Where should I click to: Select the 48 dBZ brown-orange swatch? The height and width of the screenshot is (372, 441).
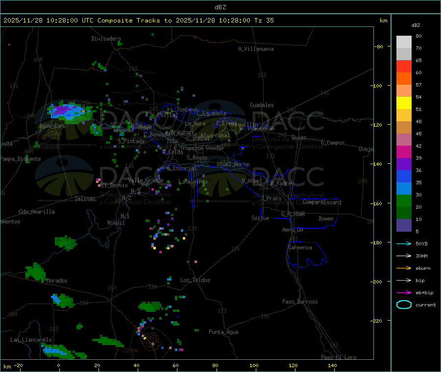pyautogui.click(x=404, y=128)
